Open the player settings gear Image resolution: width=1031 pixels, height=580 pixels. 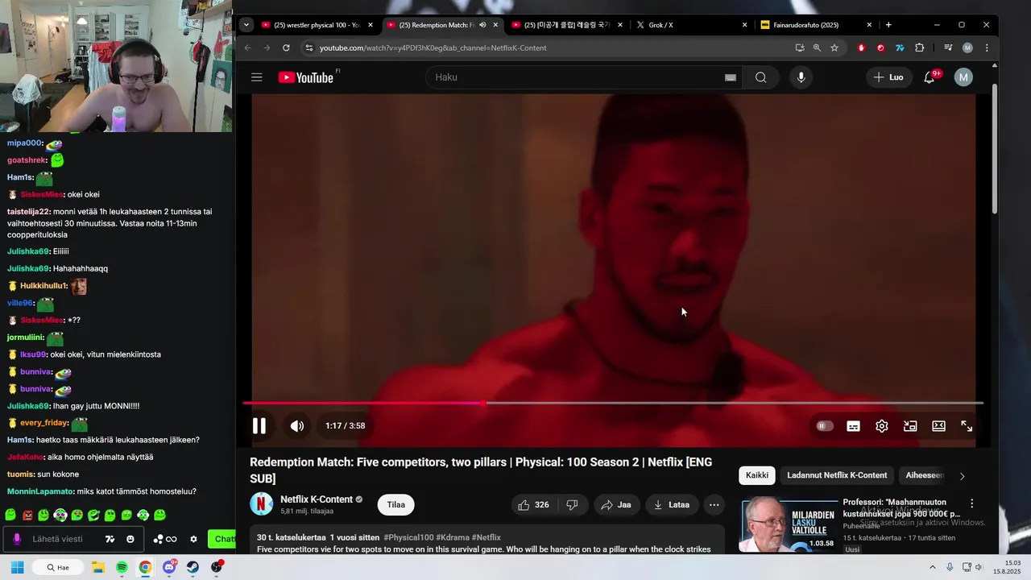(882, 426)
